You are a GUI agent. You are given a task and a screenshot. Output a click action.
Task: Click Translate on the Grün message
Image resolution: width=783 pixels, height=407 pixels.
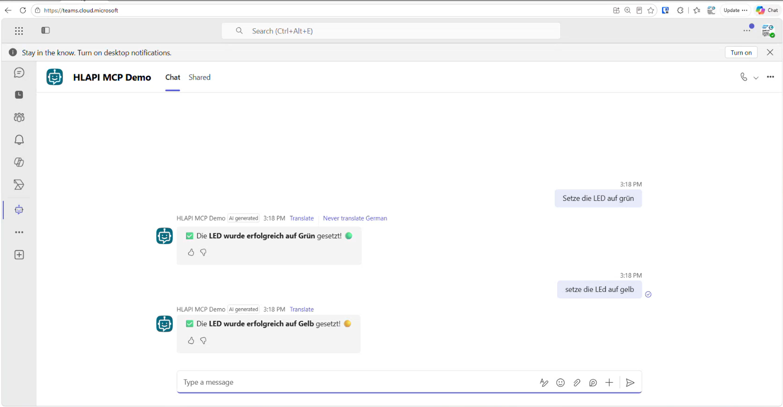pyautogui.click(x=302, y=218)
